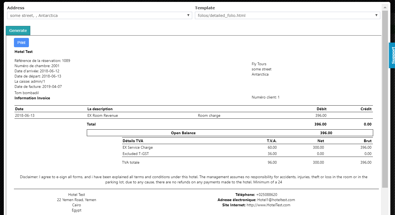Open the Address dropdown
The image size is (395, 215).
pyautogui.click(x=100, y=16)
